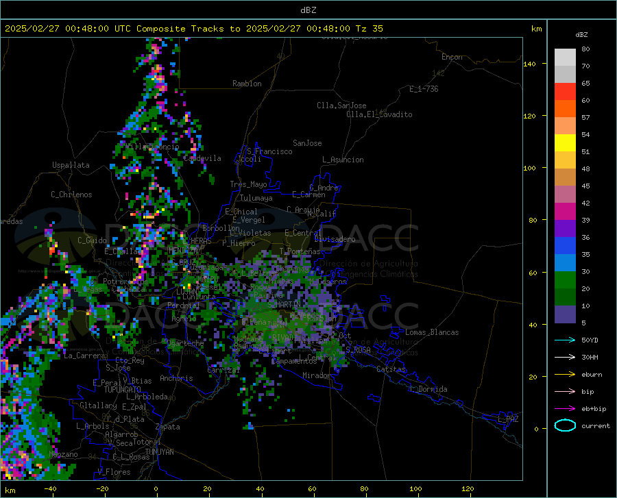Click the '-40' tick on the bottom axis
The height and width of the screenshot is (498, 617).
(50, 488)
